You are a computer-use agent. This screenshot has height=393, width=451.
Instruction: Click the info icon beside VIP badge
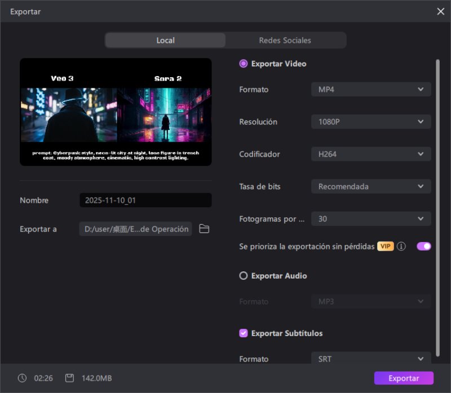click(401, 247)
